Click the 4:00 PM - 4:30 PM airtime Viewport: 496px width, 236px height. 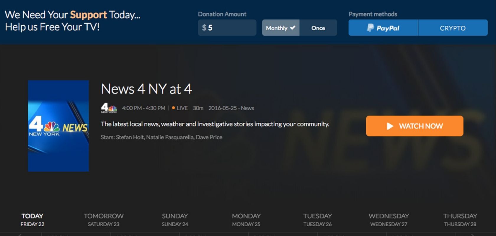pyautogui.click(x=144, y=108)
